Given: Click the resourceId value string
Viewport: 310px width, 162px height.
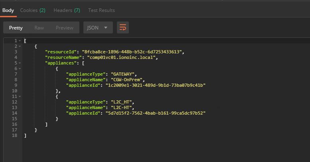Looking at the screenshot, I should click(132, 52).
